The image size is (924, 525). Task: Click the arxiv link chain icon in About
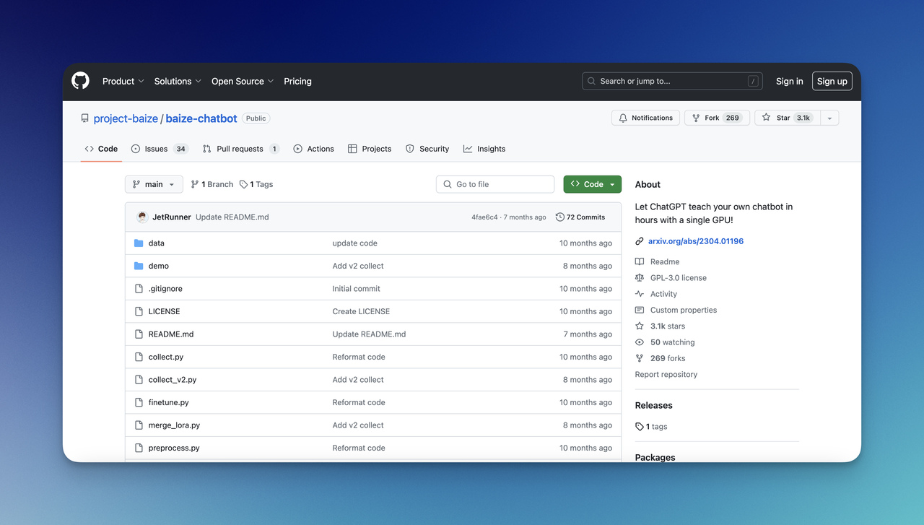638,241
